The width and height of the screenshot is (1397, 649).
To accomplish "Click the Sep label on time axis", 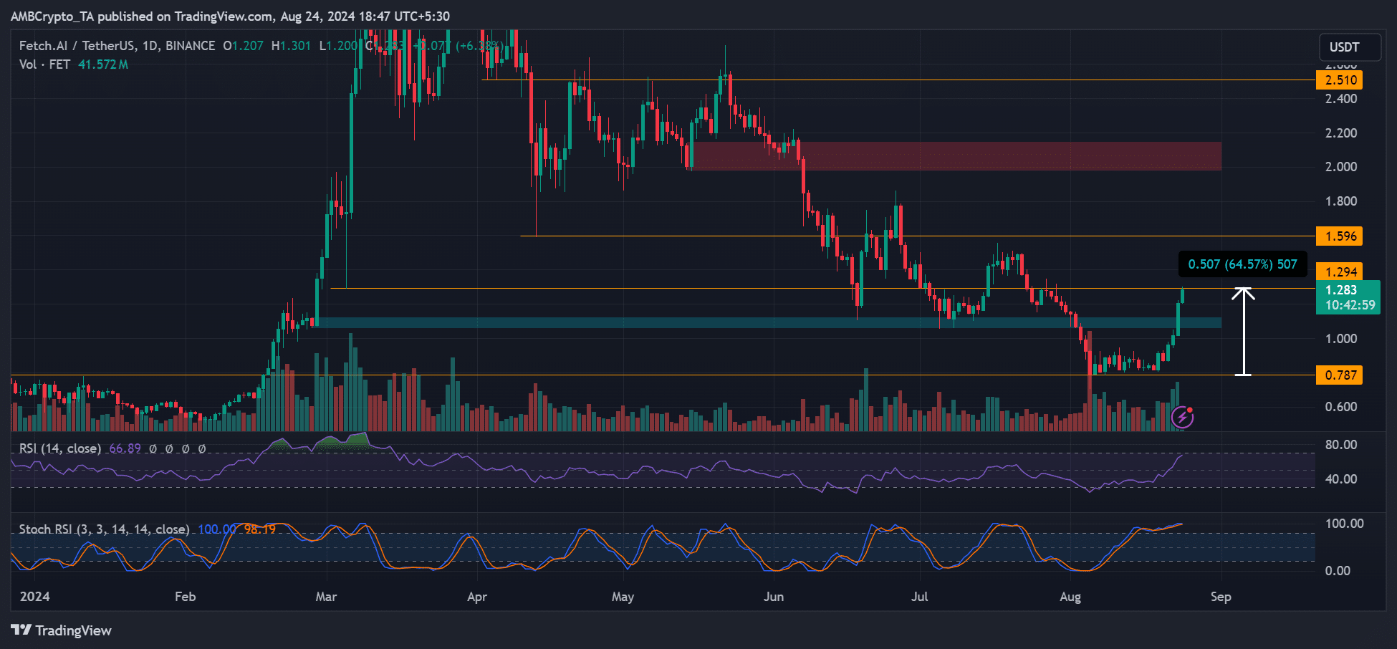I will pyautogui.click(x=1221, y=597).
